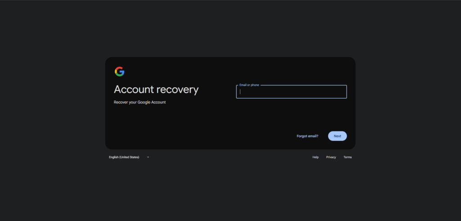Image resolution: width=461 pixels, height=221 pixels.
Task: Click blank page background above the card
Action: (230, 27)
